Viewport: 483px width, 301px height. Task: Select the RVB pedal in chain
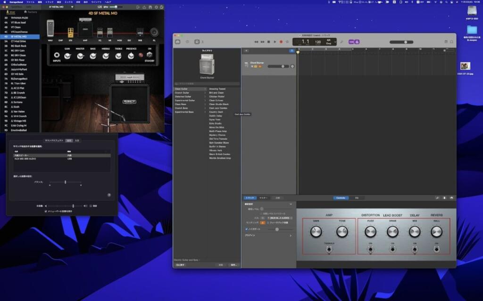coord(140,32)
